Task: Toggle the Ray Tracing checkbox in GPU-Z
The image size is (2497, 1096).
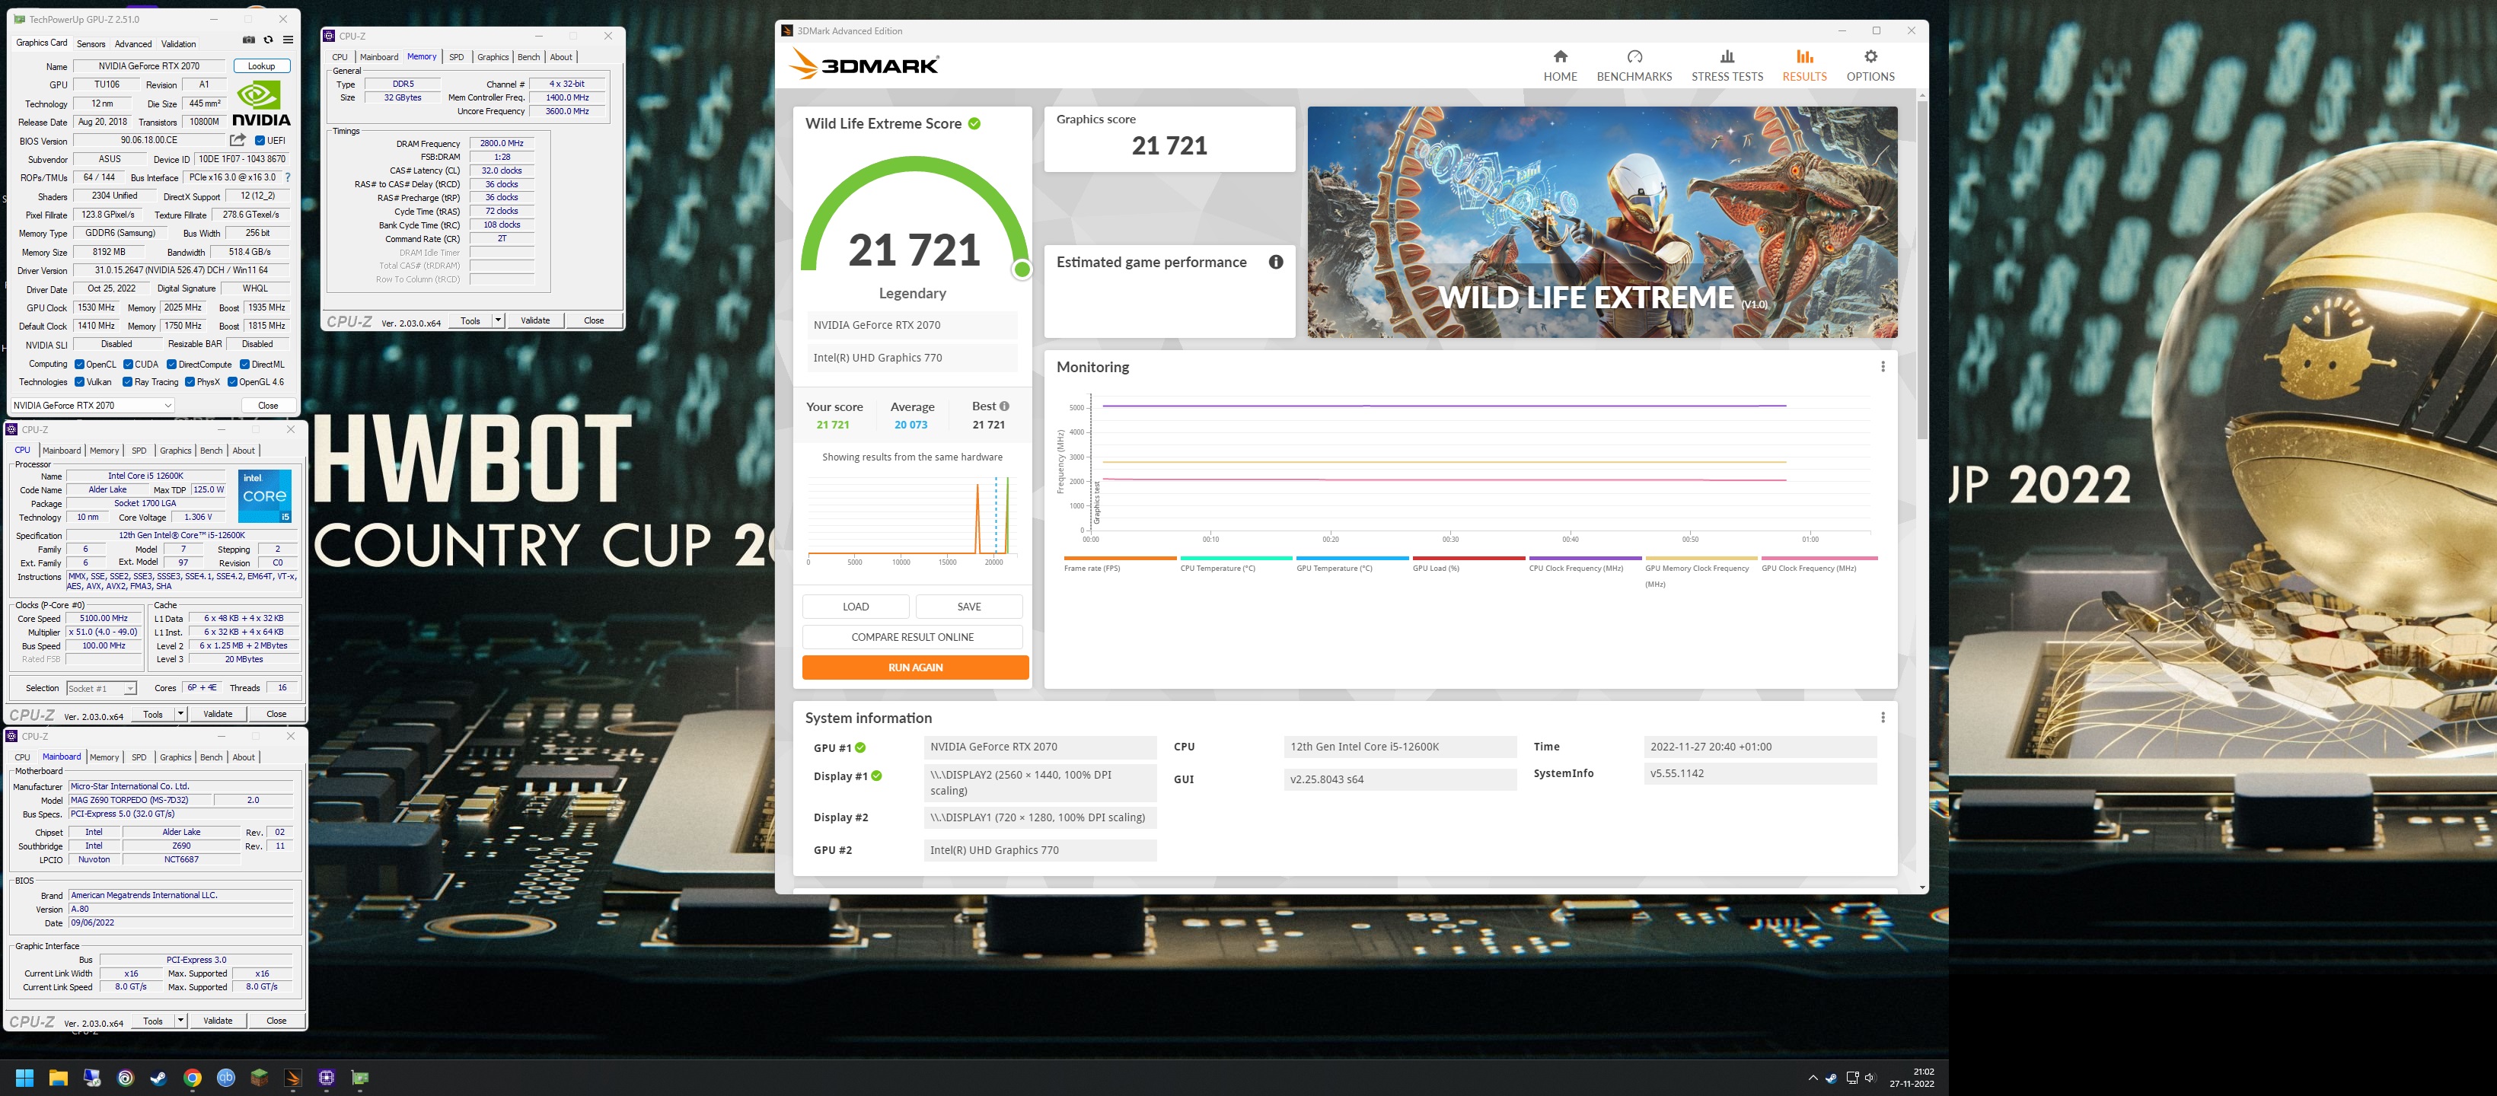Action: [128, 382]
